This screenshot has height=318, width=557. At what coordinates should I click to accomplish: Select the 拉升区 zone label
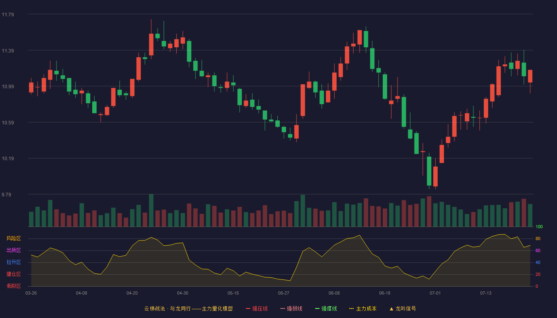(x=14, y=262)
